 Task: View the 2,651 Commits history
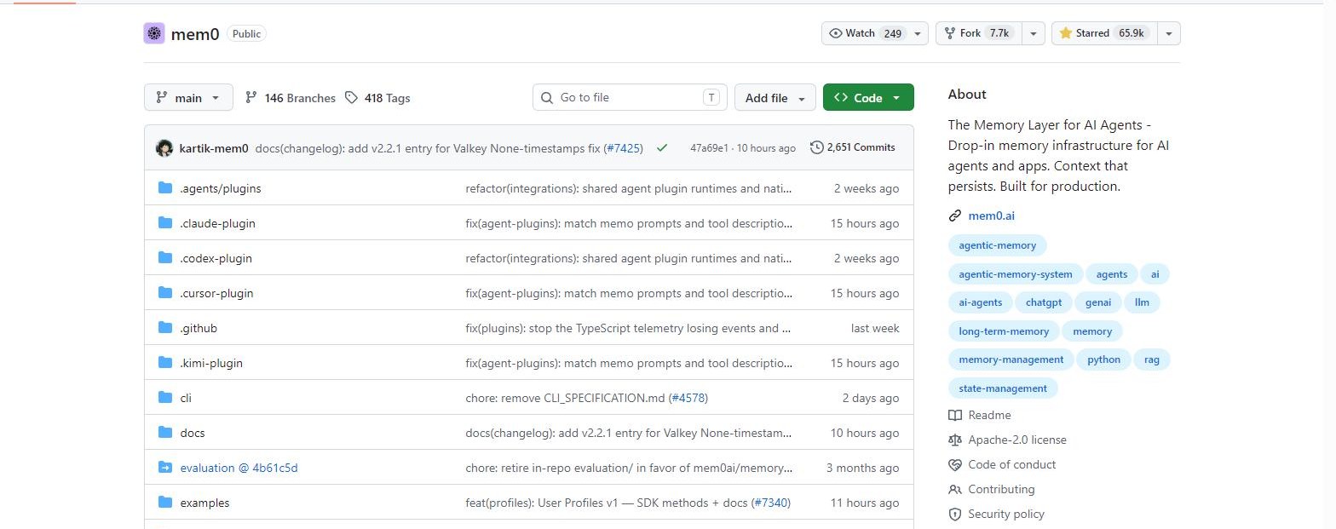point(853,147)
